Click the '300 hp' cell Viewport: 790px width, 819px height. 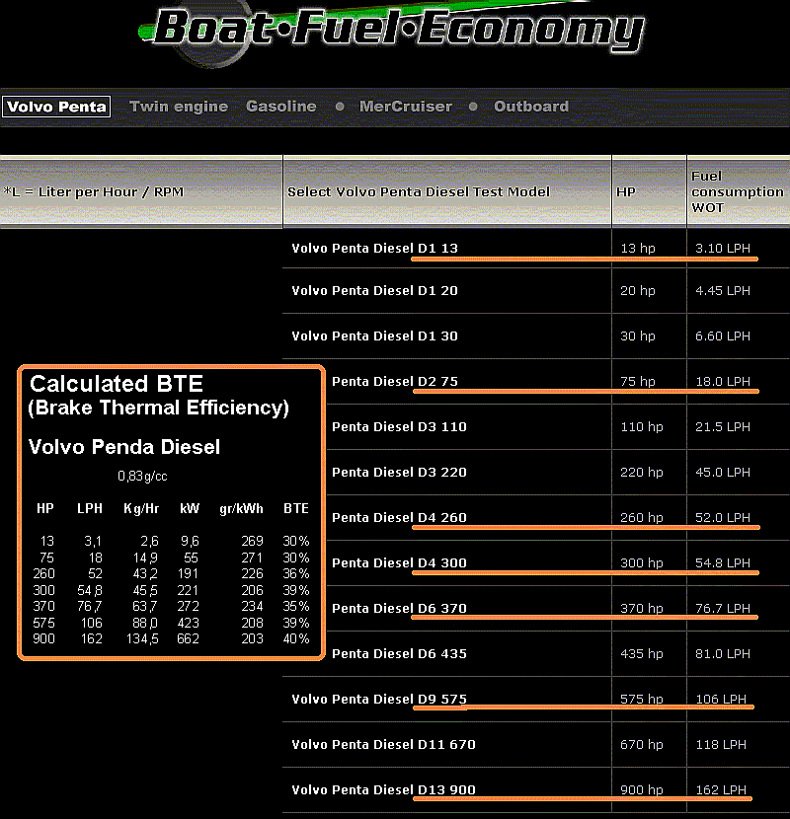click(x=642, y=563)
